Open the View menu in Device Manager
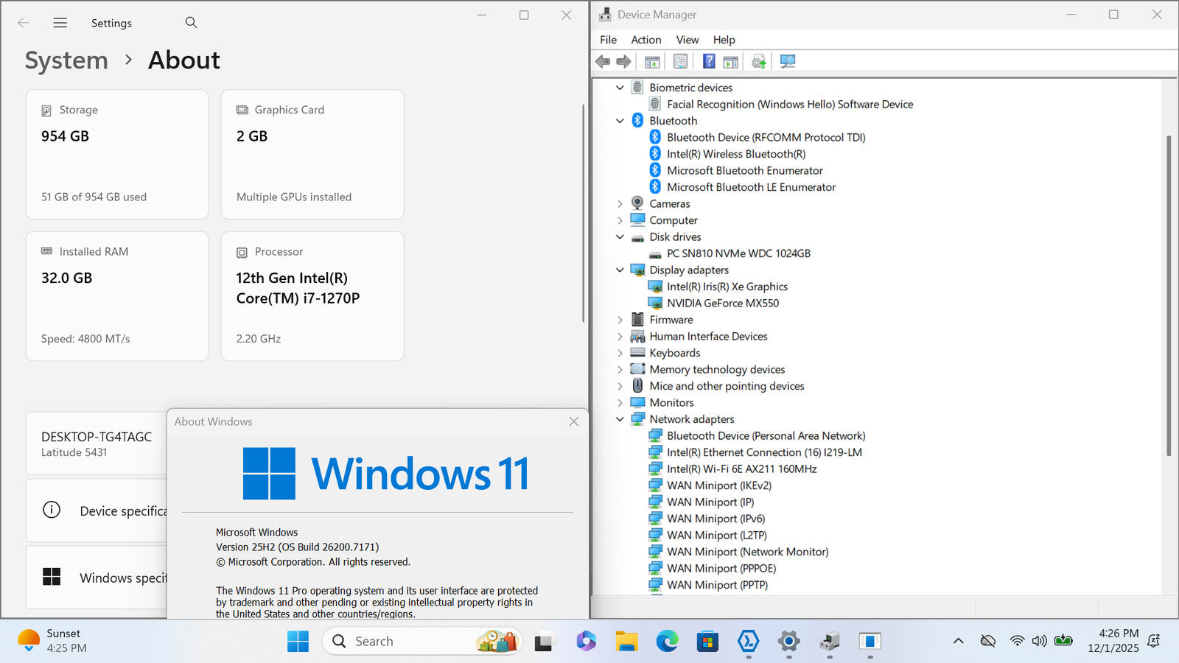This screenshot has width=1179, height=663. click(687, 40)
